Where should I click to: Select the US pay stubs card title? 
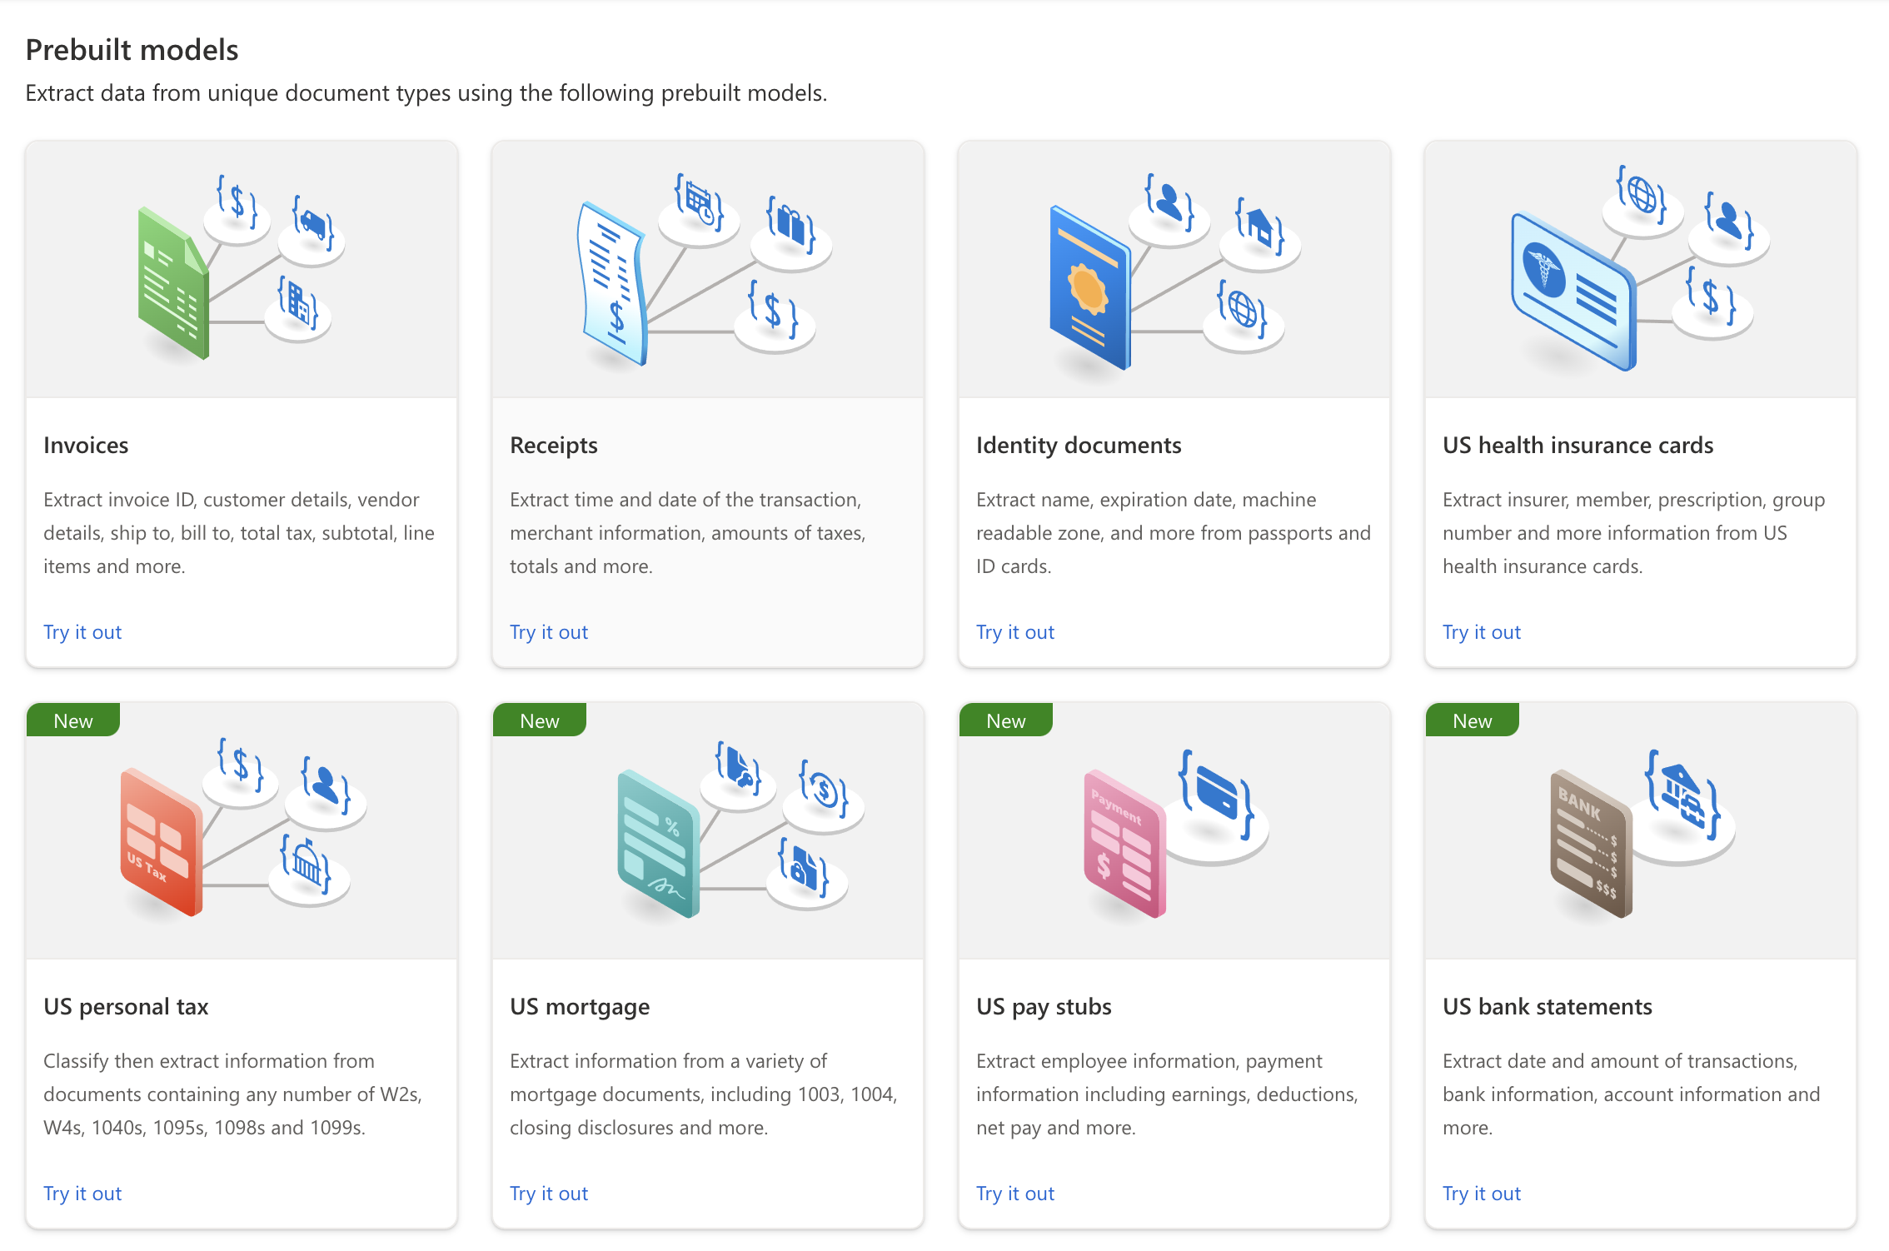point(1044,1006)
